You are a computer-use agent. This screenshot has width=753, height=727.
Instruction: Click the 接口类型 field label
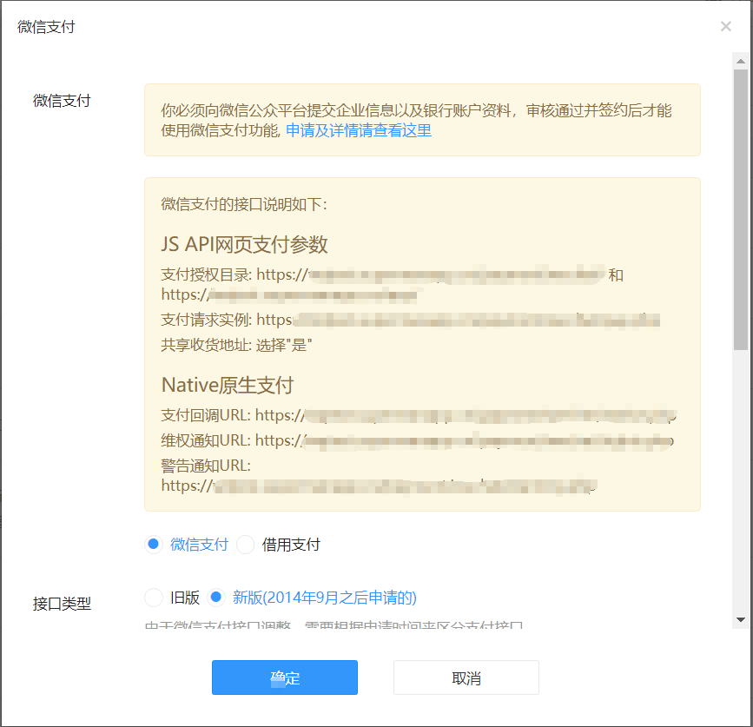pos(62,604)
